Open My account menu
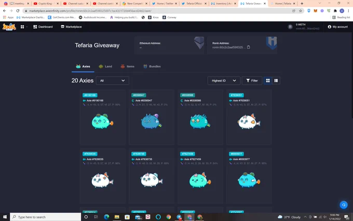The height and width of the screenshot is (221, 353). 338,27
